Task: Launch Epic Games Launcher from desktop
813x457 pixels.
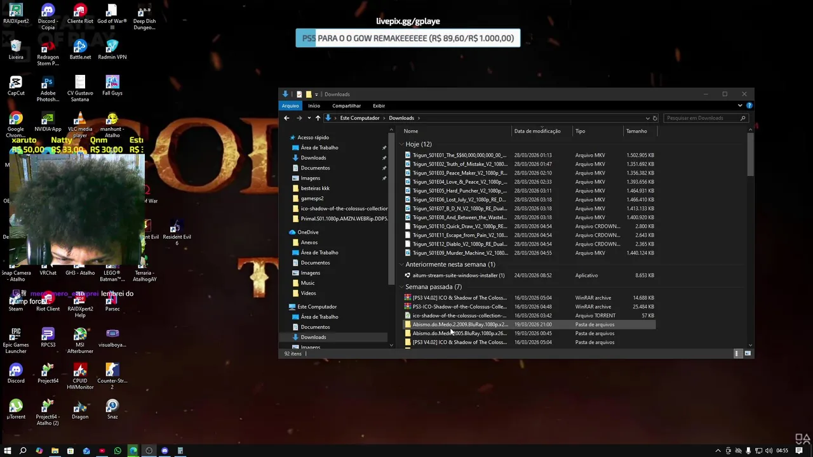Action: tap(16, 341)
